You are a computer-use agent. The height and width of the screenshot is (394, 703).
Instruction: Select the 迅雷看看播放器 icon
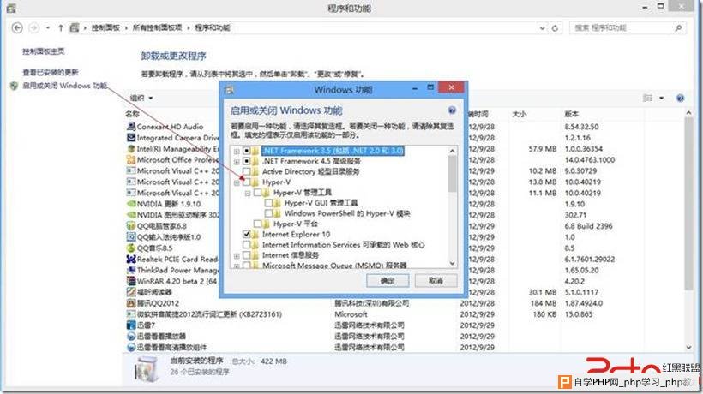pyautogui.click(x=131, y=337)
